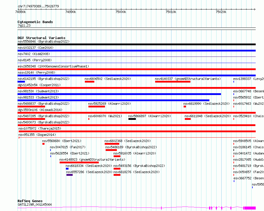The width and height of the screenshot is (264, 211).
Task: Click the red bar under nsv6611848
Action: pos(188,119)
